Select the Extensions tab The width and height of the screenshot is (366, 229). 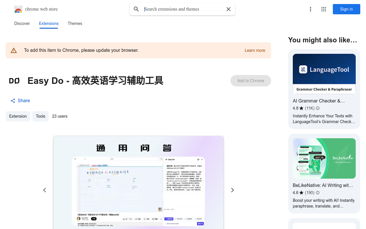[x=49, y=23]
